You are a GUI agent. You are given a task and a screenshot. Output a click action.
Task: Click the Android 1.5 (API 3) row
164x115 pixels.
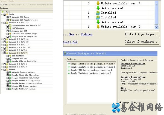tap(18, 67)
